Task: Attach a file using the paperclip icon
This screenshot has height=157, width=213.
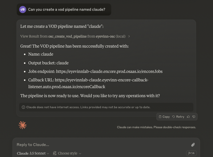Action: (193, 145)
